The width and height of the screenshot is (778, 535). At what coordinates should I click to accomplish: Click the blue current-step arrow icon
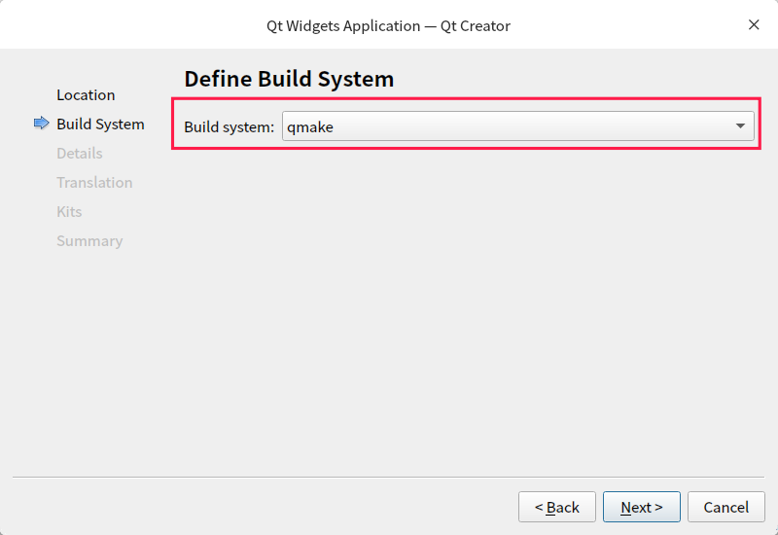click(x=42, y=124)
